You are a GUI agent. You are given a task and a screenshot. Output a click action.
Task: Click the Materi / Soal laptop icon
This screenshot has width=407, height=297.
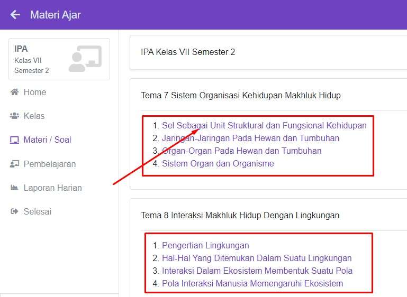pyautogui.click(x=14, y=140)
